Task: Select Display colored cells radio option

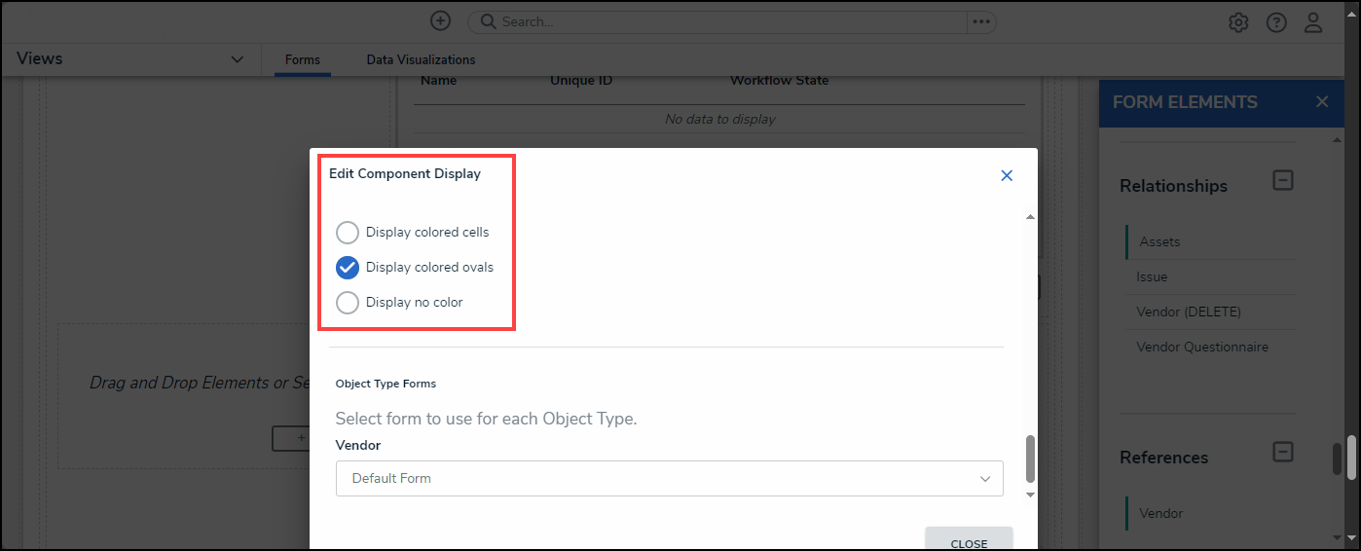Action: pyautogui.click(x=348, y=233)
